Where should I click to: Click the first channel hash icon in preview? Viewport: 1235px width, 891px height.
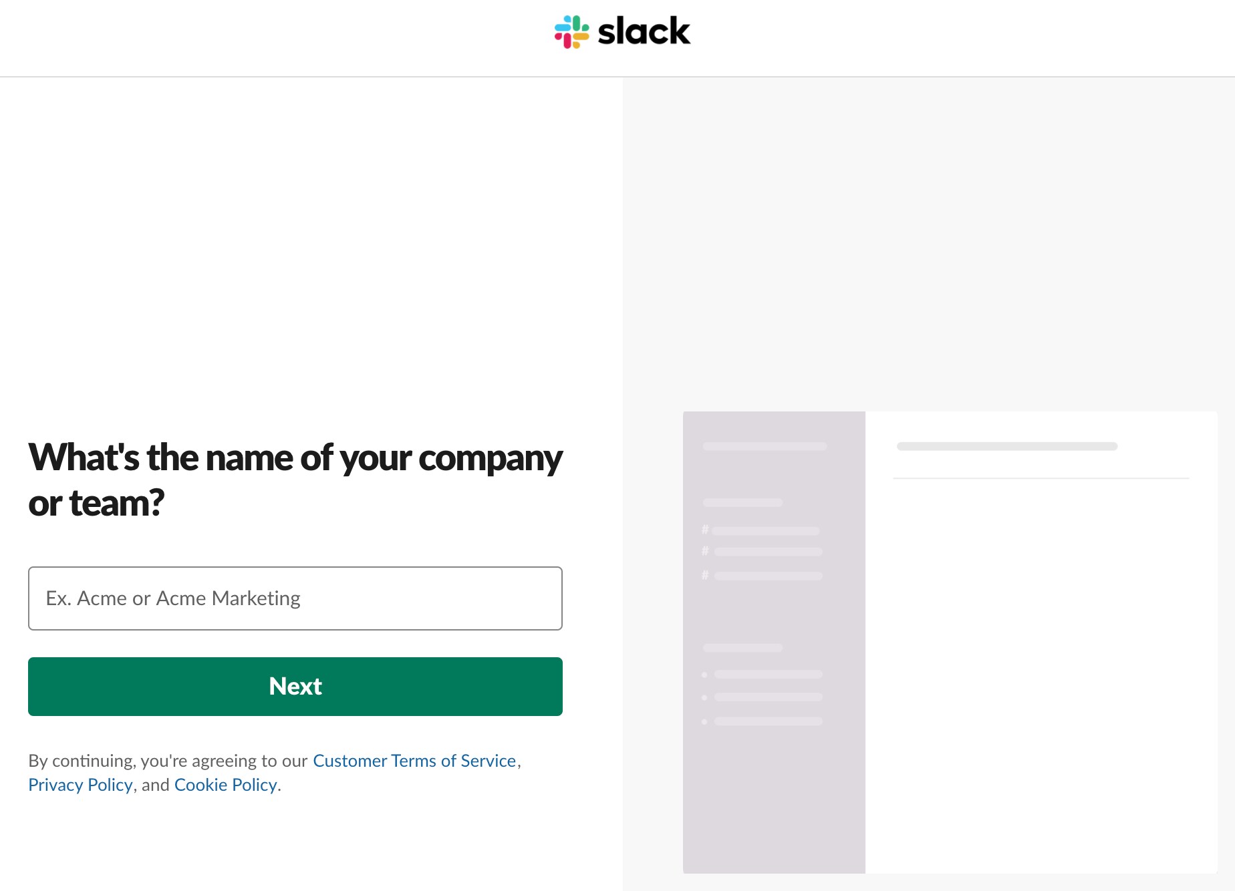[705, 530]
